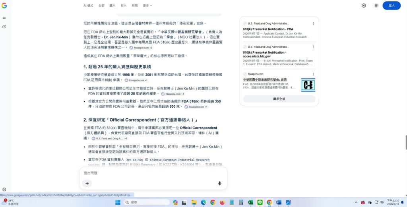Click the Google logo at top left
Screen dimensions: 407x207
coord(4,6)
